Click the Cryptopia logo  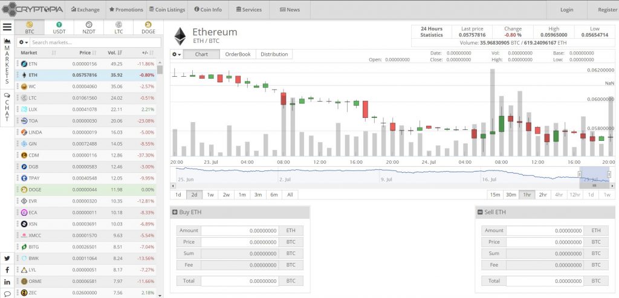pyautogui.click(x=32, y=9)
